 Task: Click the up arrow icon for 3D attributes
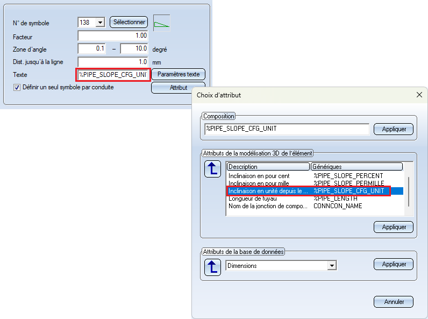[212, 169]
